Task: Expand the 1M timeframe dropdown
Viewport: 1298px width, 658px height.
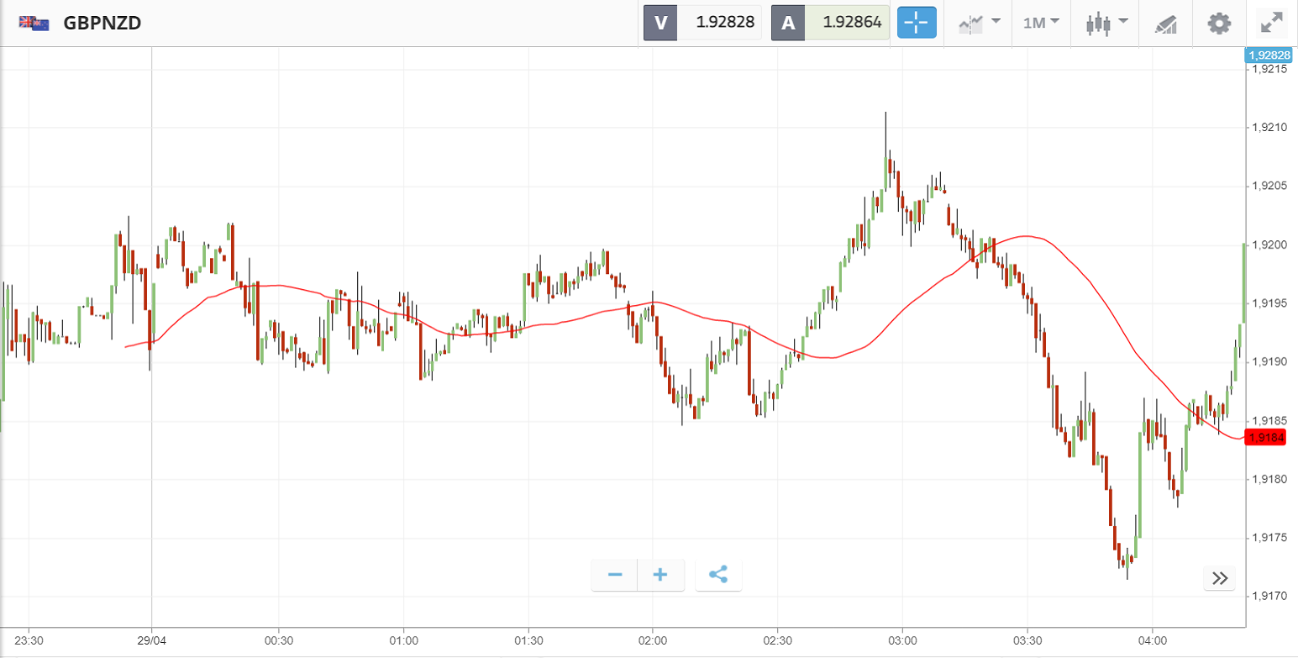Action: (x=1041, y=23)
